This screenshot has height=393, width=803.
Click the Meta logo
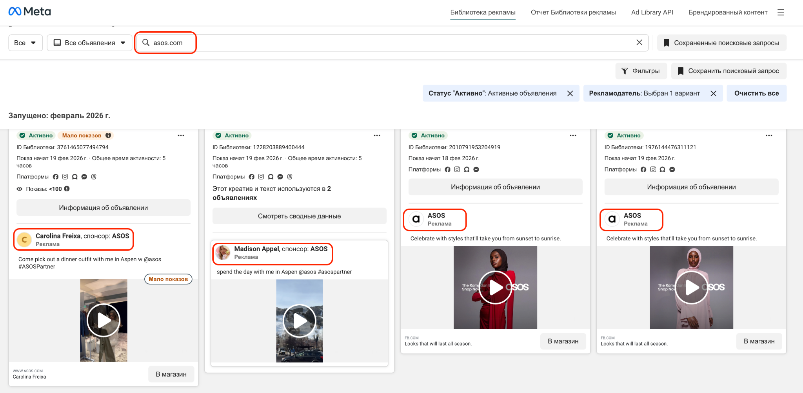pos(30,12)
